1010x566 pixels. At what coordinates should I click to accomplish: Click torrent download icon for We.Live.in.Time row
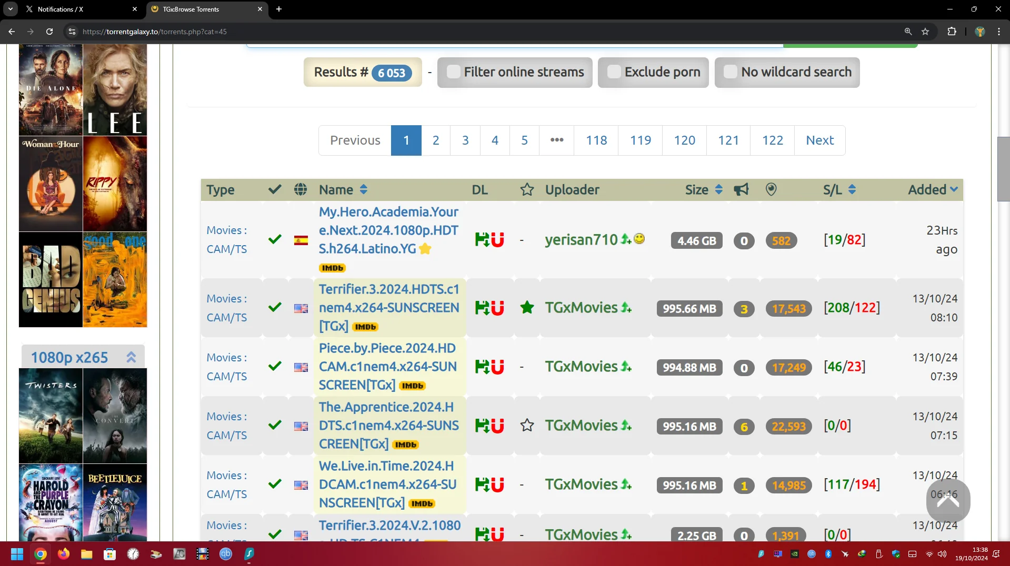482,484
